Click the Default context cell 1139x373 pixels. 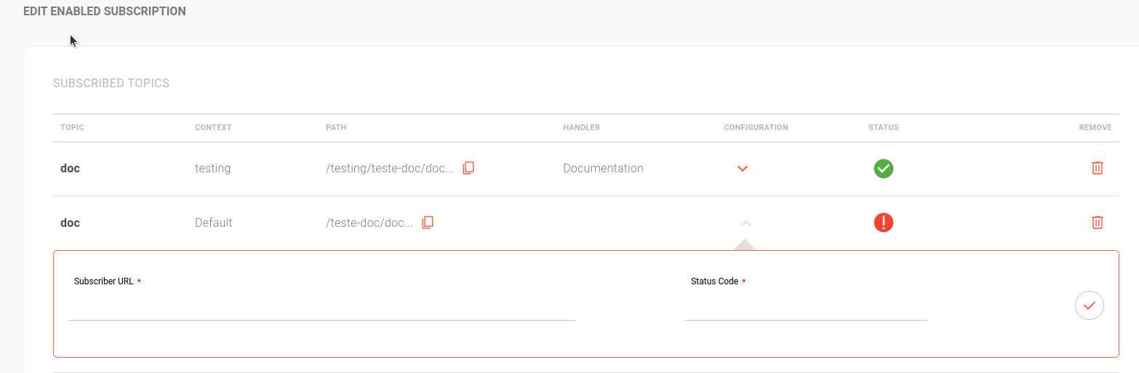click(x=213, y=223)
